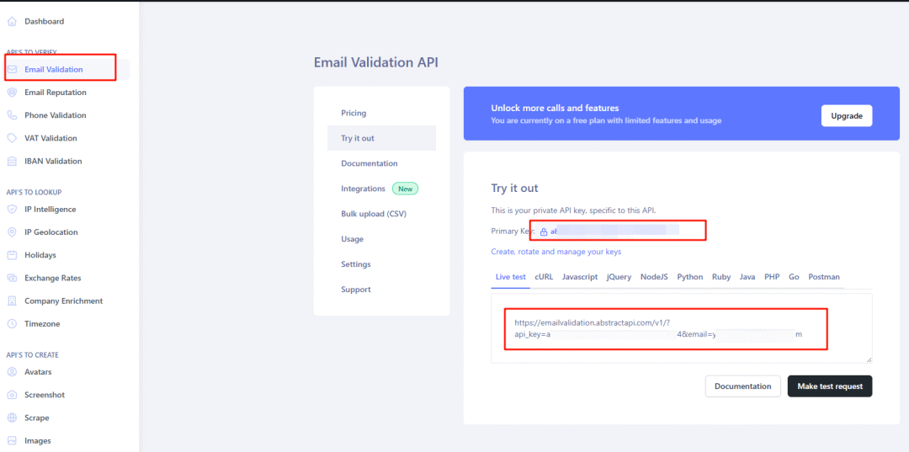Screen dimensions: 909x452
Task: Open Integrations section marked New
Action: 380,189
